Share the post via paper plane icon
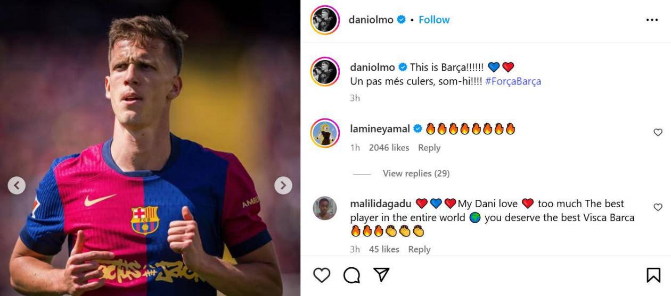Viewport: 671px width, 296px height. coord(381,275)
